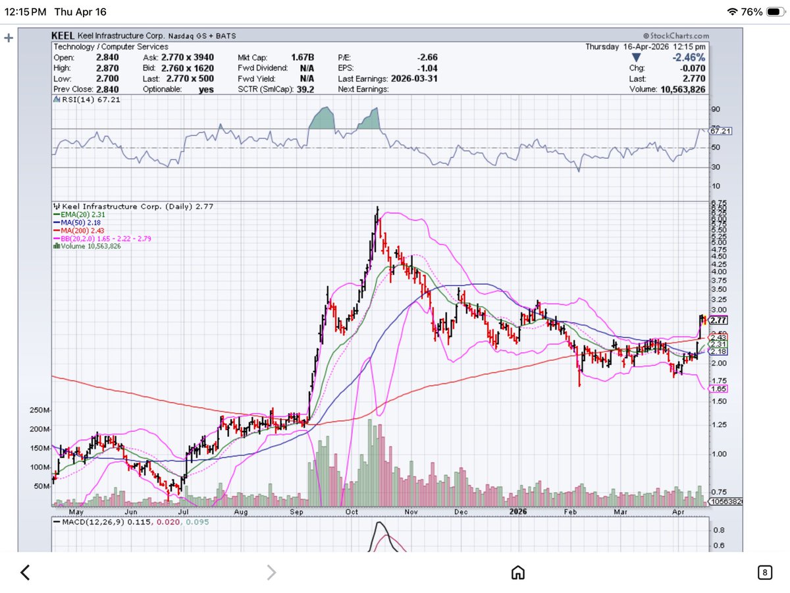Click the StockCharts.com label
This screenshot has width=790, height=593.
tap(677, 37)
